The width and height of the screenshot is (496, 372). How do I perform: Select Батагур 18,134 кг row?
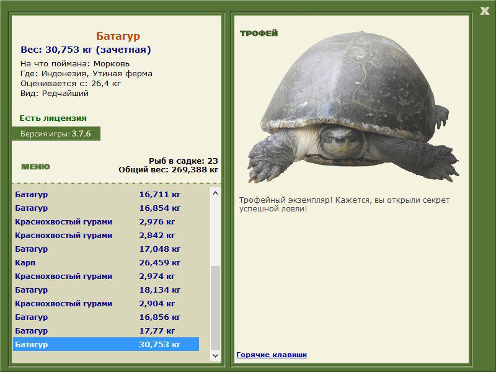coord(105,290)
